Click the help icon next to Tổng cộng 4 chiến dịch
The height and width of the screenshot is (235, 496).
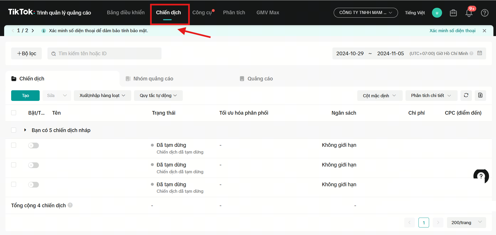[x=70, y=205]
